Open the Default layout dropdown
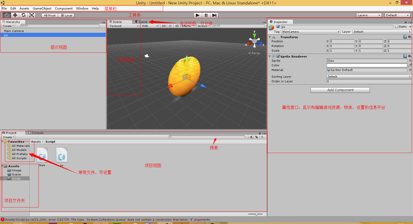This screenshot has height=224, width=413. click(x=397, y=15)
